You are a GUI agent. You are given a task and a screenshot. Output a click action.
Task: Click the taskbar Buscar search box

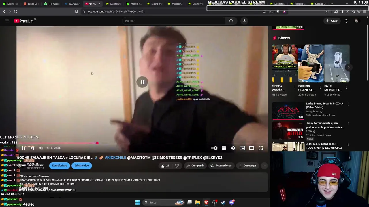click(x=164, y=202)
